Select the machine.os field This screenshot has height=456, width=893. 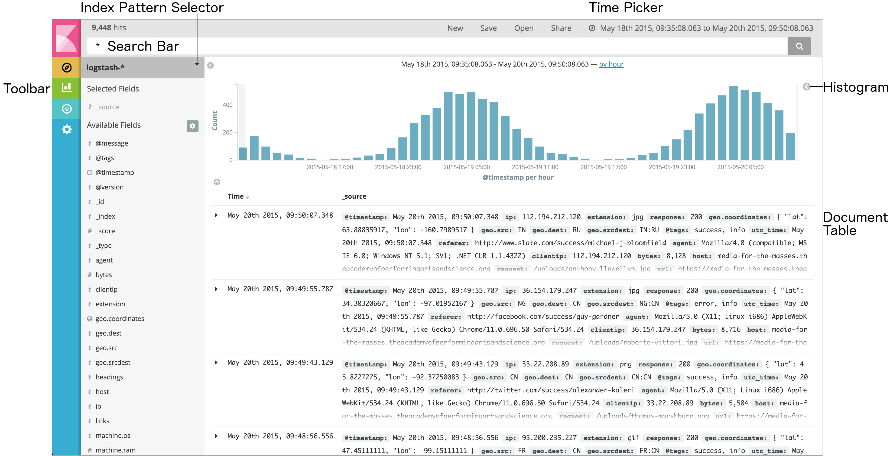click(x=113, y=436)
